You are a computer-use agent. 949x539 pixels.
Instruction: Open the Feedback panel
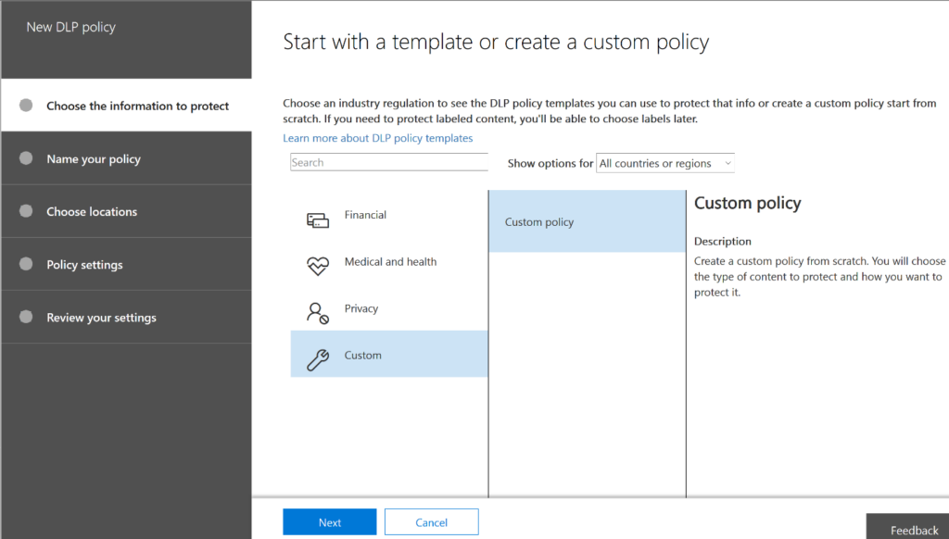point(908,527)
